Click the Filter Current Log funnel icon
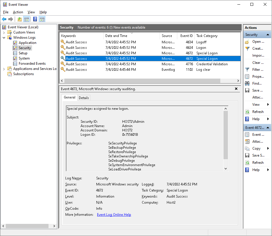272x236 pixels. [247, 70]
